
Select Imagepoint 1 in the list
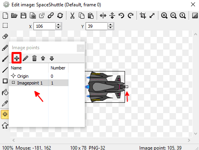[x=39, y=83]
